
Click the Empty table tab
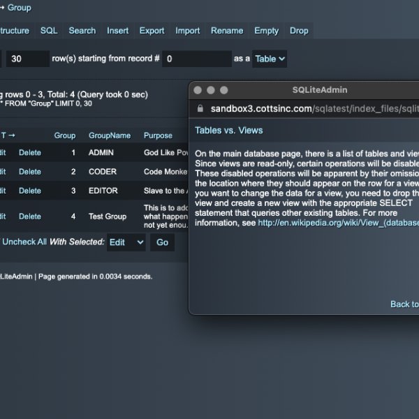(266, 31)
